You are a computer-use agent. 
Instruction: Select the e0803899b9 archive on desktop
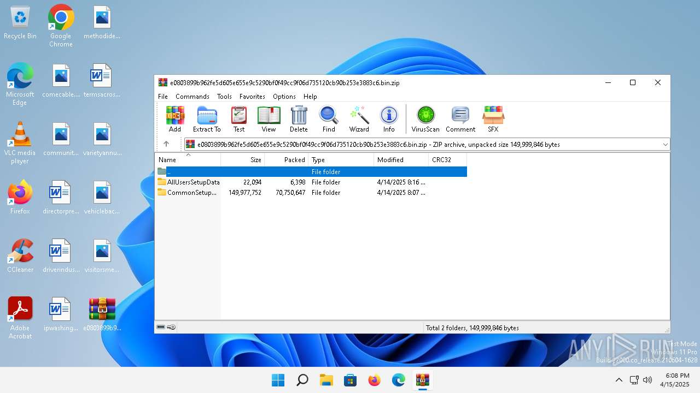pyautogui.click(x=102, y=314)
